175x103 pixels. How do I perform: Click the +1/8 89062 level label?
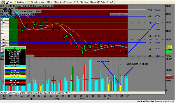(154, 10)
